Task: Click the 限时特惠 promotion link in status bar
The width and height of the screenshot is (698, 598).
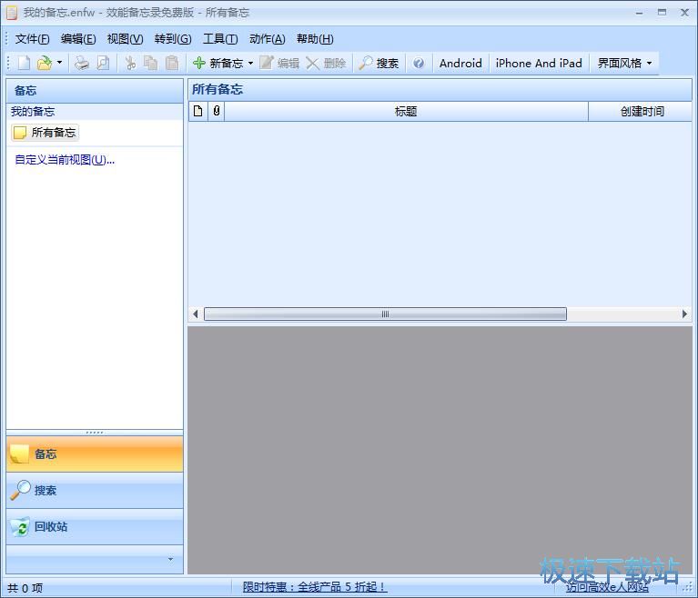Action: pyautogui.click(x=314, y=587)
